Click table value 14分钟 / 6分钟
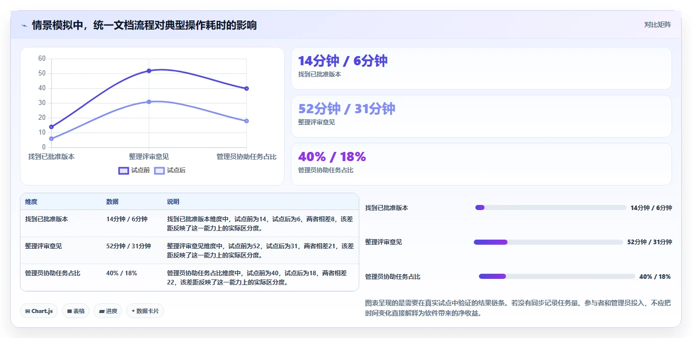 point(127,219)
